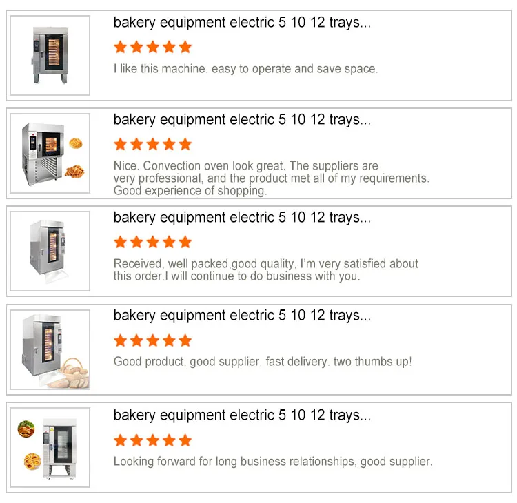The image size is (517, 503).
Task: Click the five-star rating on the 'save space' review
Action: click(152, 47)
